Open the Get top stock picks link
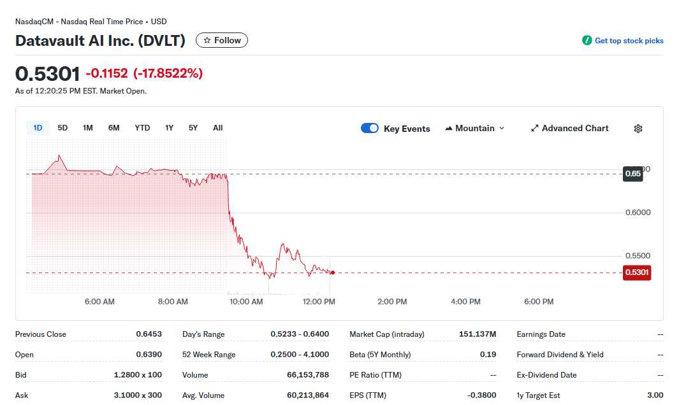 pyautogui.click(x=629, y=40)
